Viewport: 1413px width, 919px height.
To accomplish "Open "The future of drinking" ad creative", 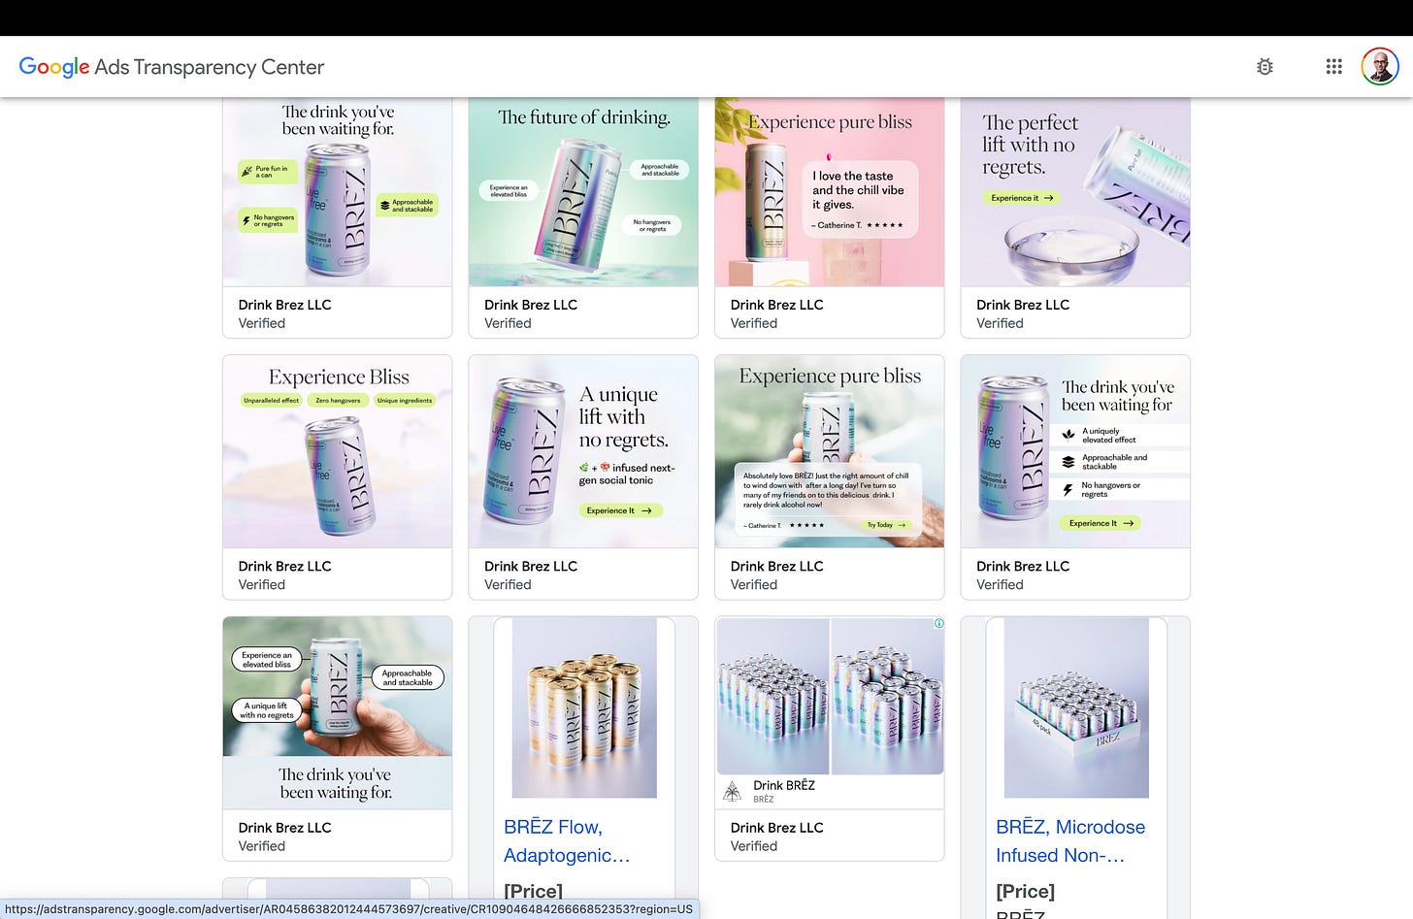I will pos(583,192).
